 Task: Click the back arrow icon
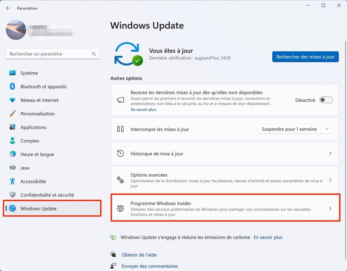tap(8, 8)
